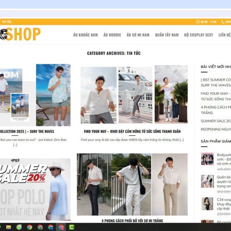Click the 'Find your way là bộ sưu tập' excerpt text
The image size is (231, 231).
coord(132,140)
